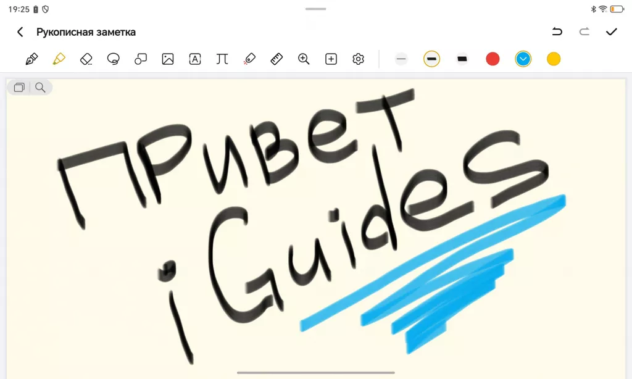Insert an image with picture icon
The width and height of the screenshot is (632, 379).
click(168, 59)
